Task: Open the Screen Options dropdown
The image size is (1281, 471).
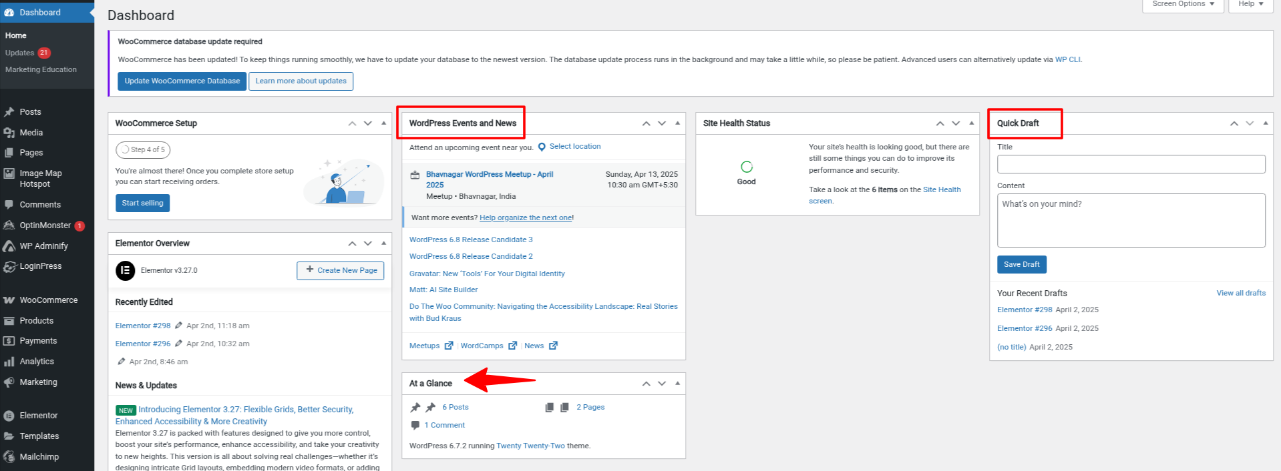Action: pyautogui.click(x=1183, y=5)
